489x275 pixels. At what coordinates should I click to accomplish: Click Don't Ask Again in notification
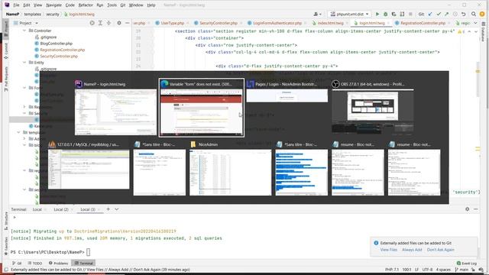tap(440, 250)
